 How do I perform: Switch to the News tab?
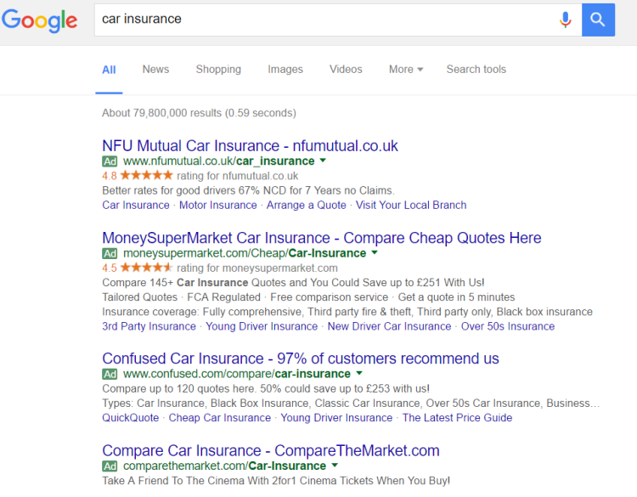pyautogui.click(x=155, y=70)
